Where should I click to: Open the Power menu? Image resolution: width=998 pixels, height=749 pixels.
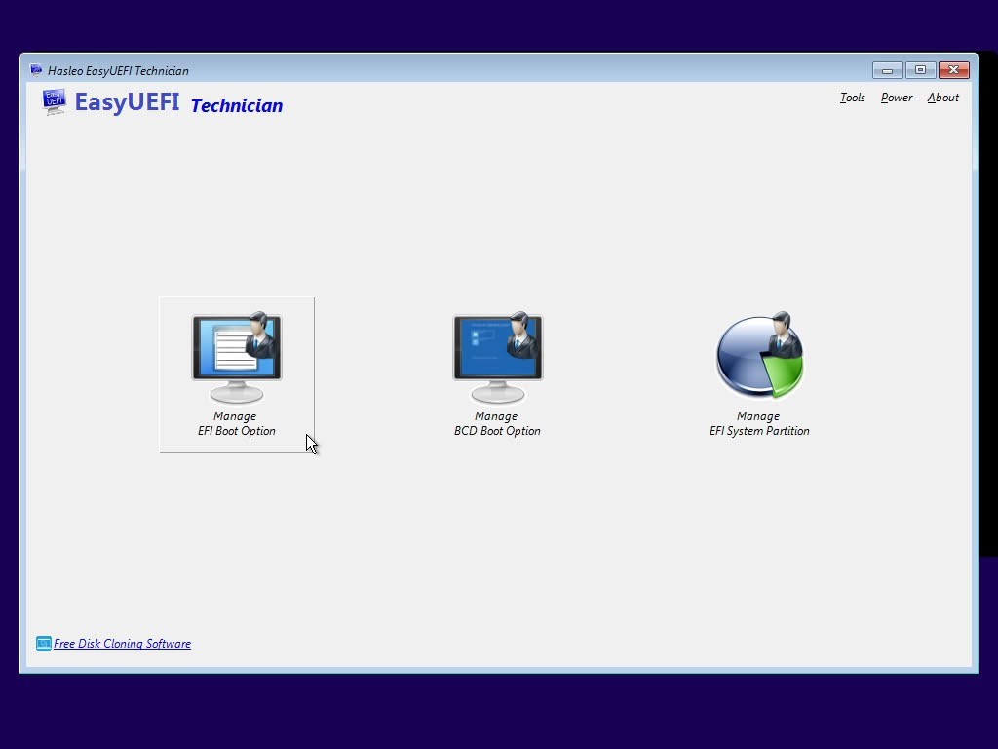pos(897,98)
